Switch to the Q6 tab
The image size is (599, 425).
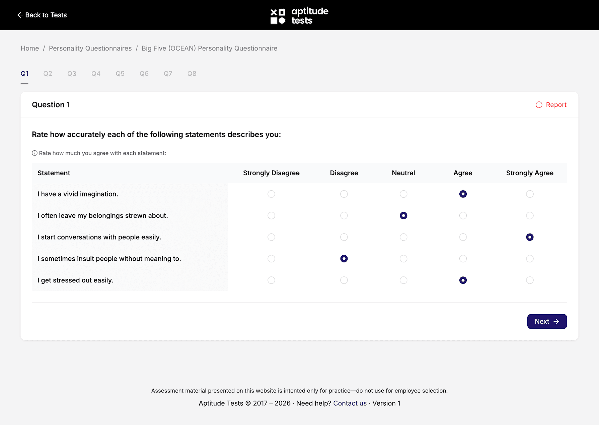click(x=144, y=74)
